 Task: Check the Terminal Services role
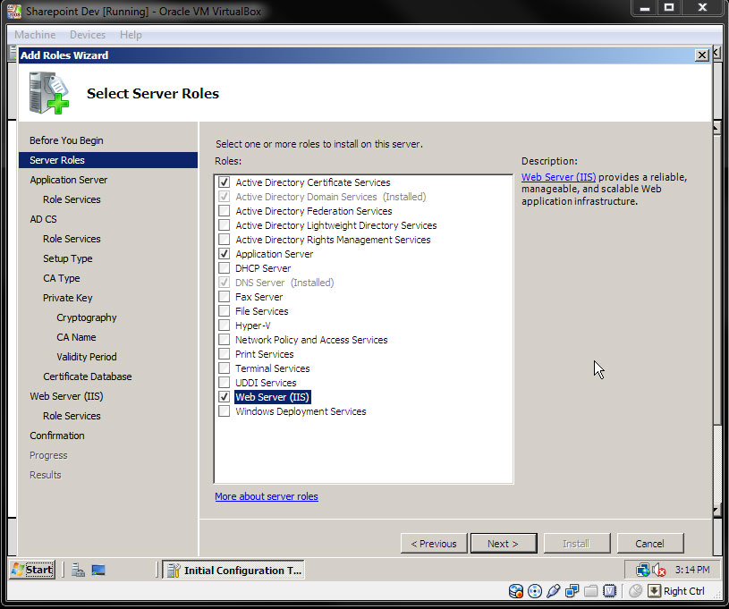[225, 368]
